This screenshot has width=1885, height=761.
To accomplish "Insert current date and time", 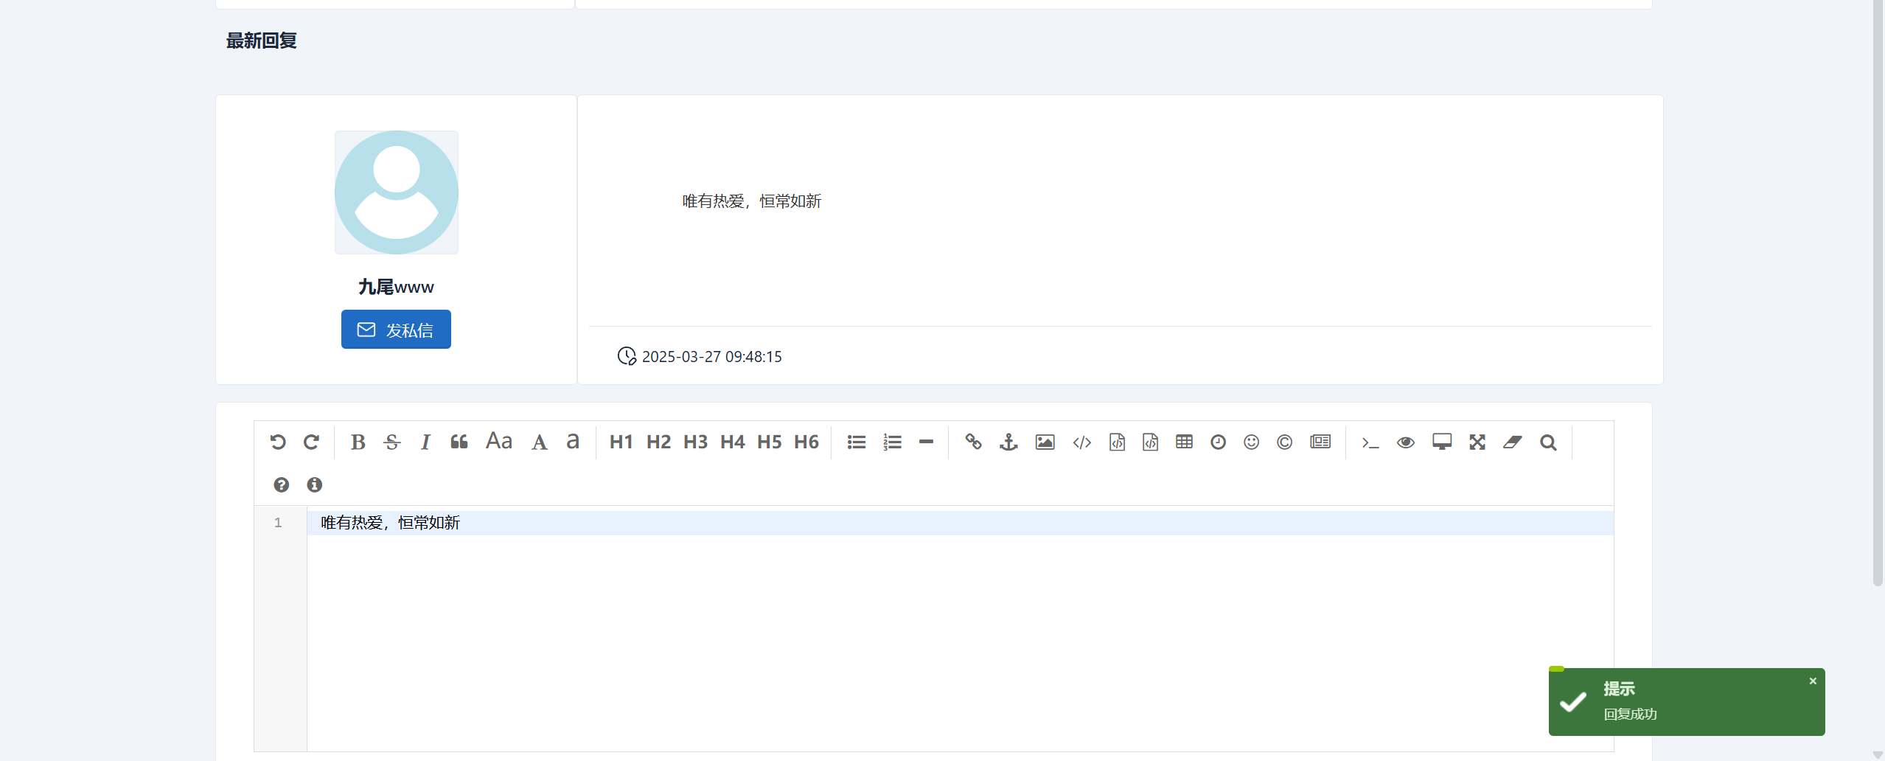I will pos(1218,442).
